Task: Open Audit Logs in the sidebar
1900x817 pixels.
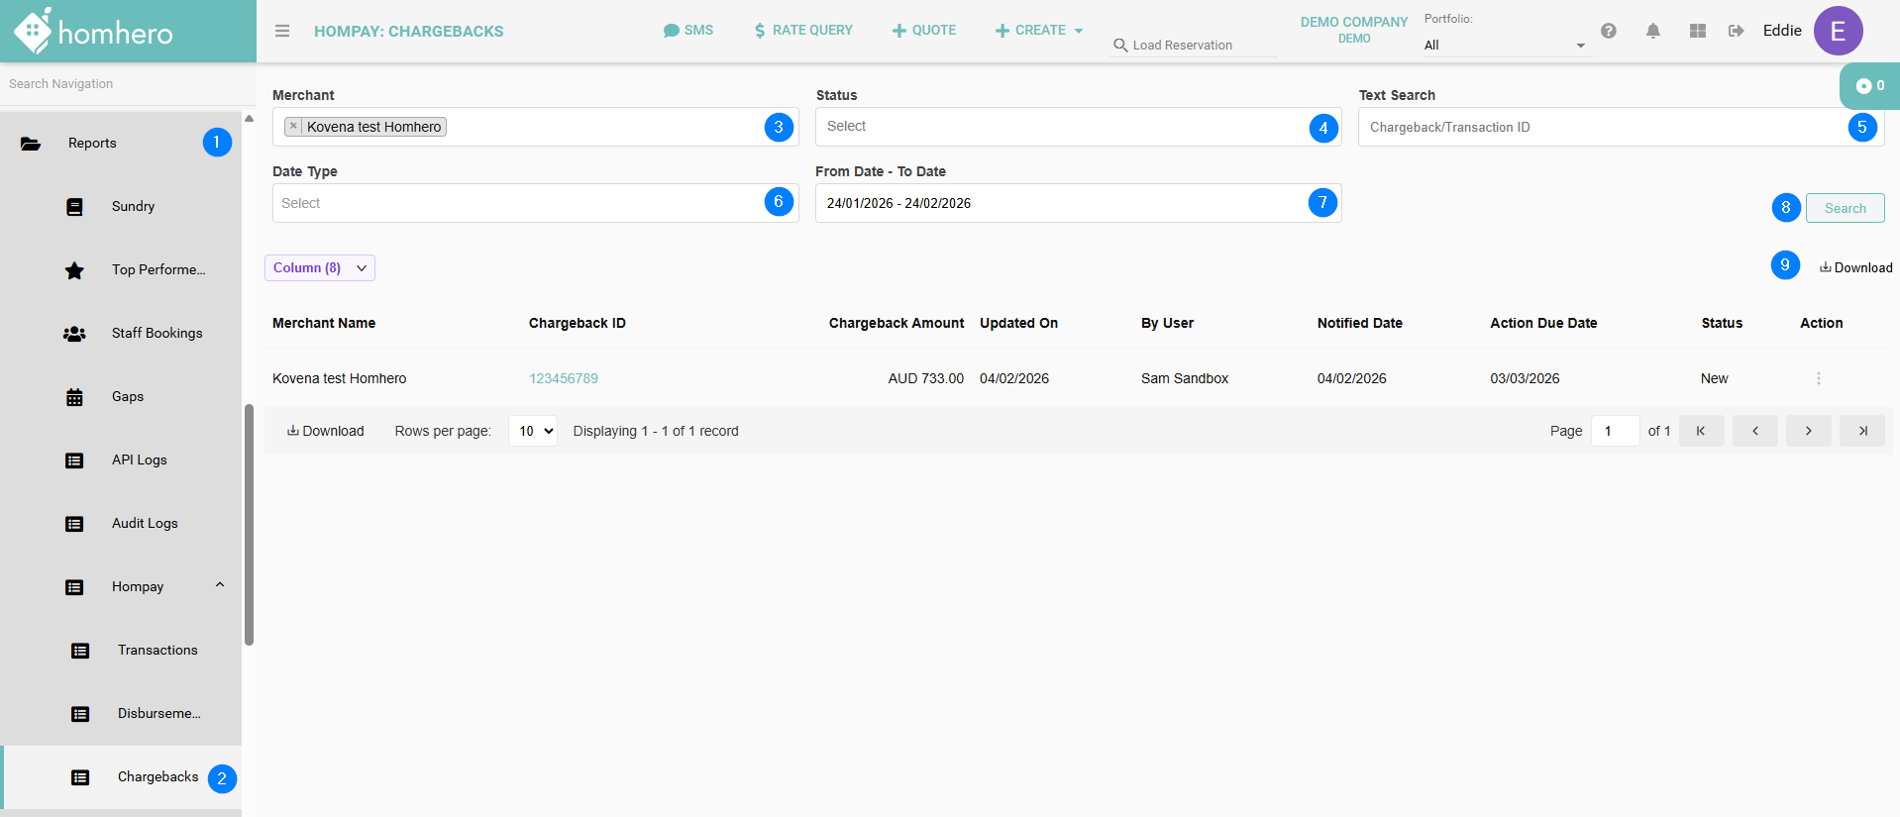Action: 145,523
